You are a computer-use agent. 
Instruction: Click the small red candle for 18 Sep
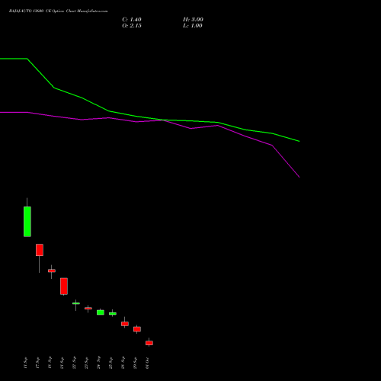point(52,271)
